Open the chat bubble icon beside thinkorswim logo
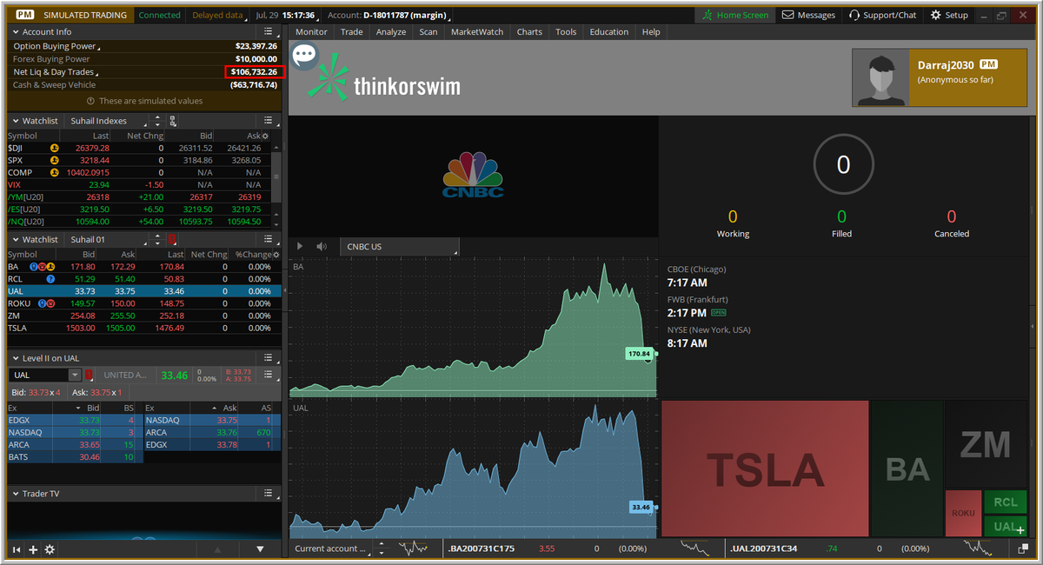This screenshot has width=1043, height=565. (304, 56)
